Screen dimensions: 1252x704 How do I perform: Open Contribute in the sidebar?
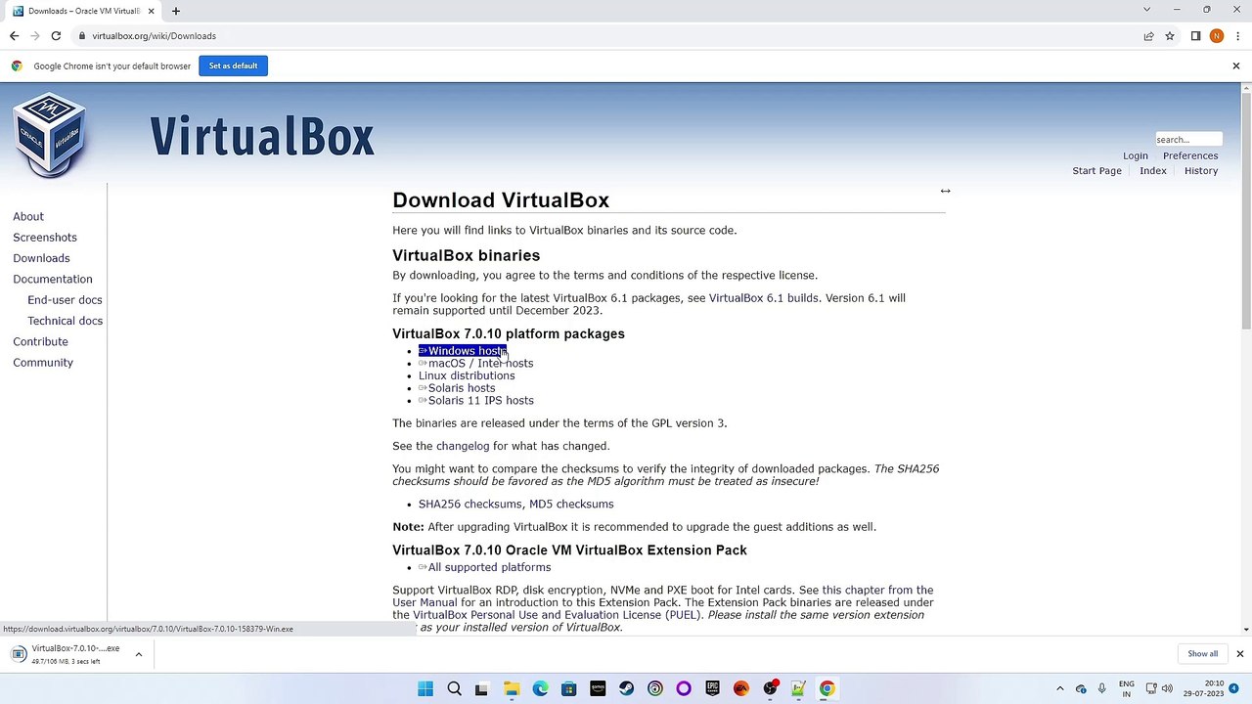[40, 341]
